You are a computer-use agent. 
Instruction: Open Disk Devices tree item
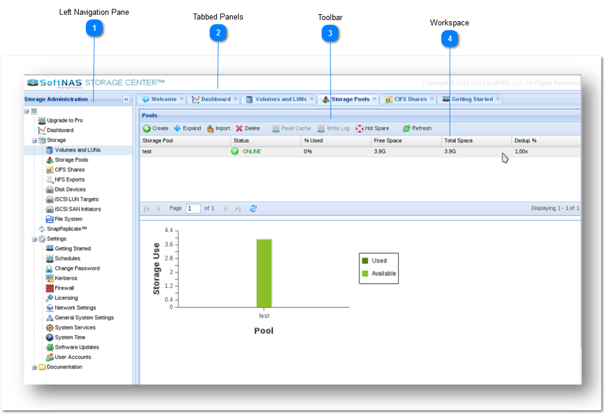66,189
